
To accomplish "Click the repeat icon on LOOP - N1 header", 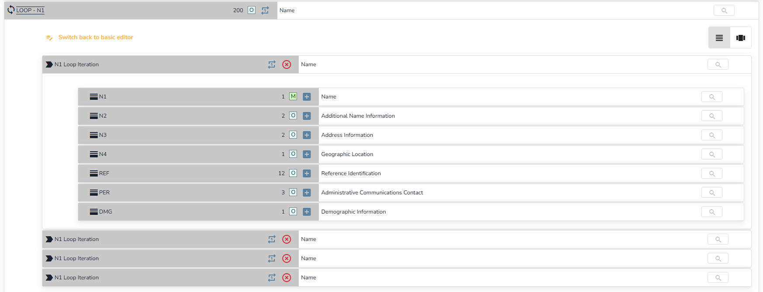I will [x=265, y=10].
